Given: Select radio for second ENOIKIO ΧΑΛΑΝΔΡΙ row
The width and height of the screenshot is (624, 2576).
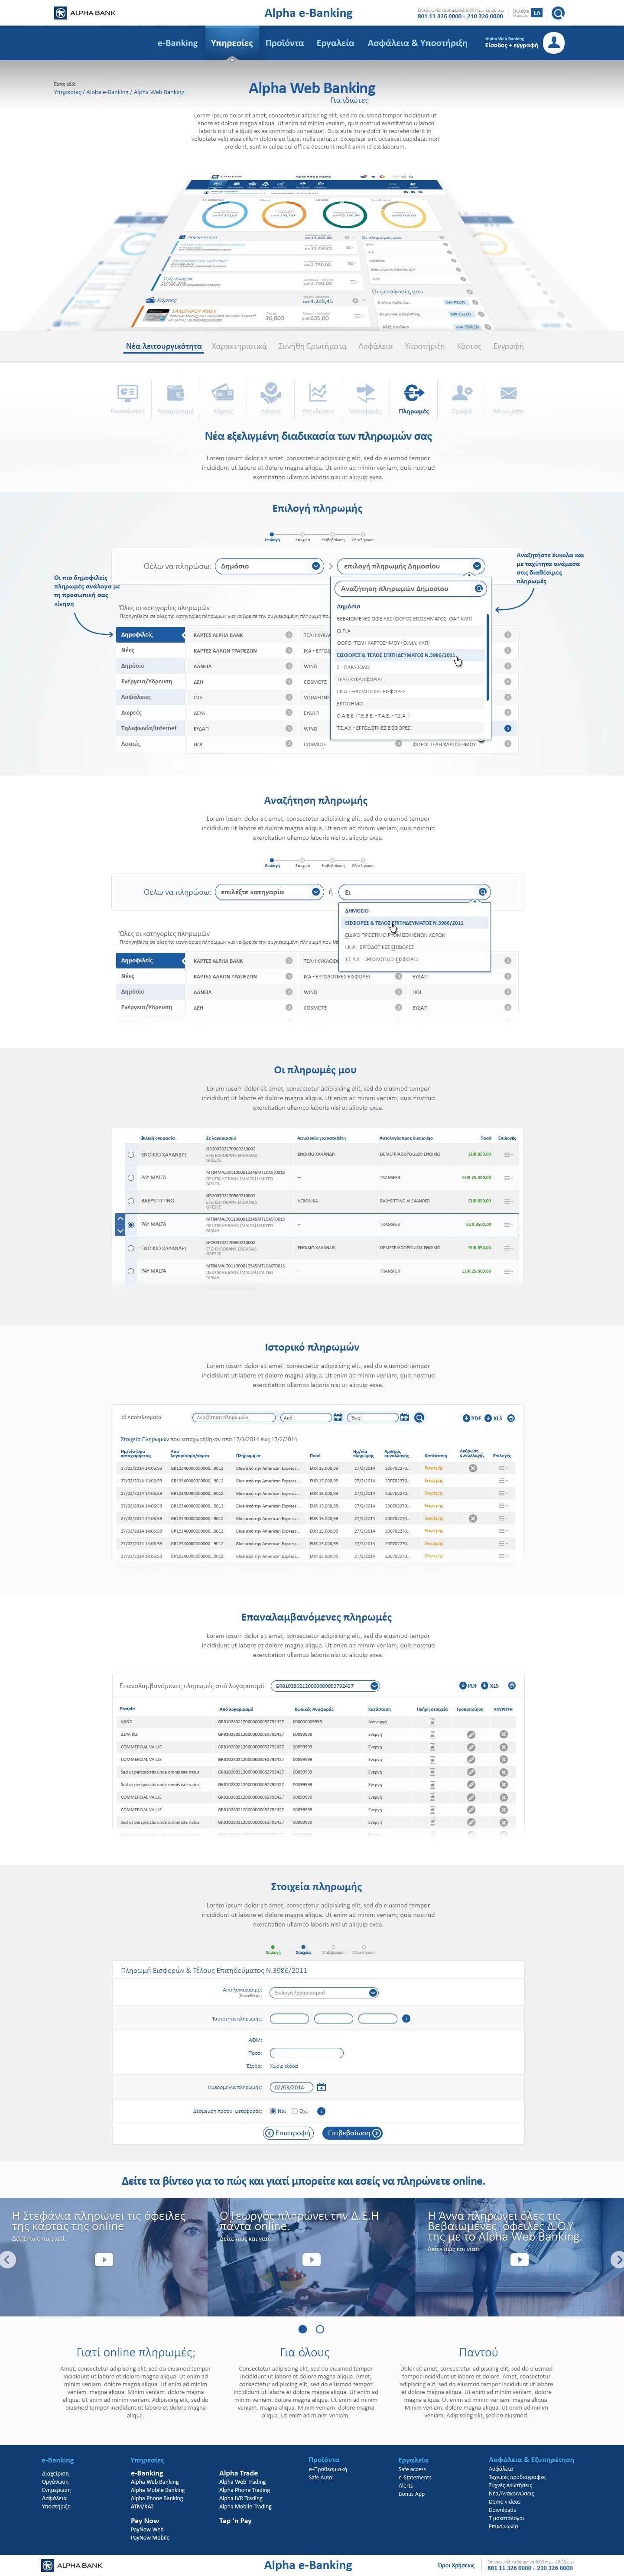Looking at the screenshot, I should [x=131, y=1248].
